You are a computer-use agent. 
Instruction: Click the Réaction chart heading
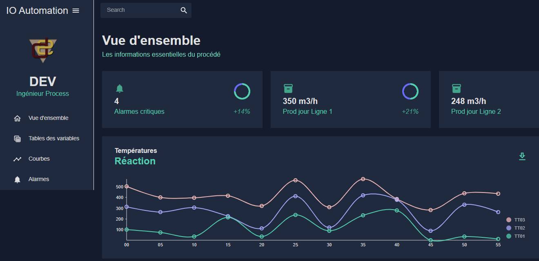(135, 161)
